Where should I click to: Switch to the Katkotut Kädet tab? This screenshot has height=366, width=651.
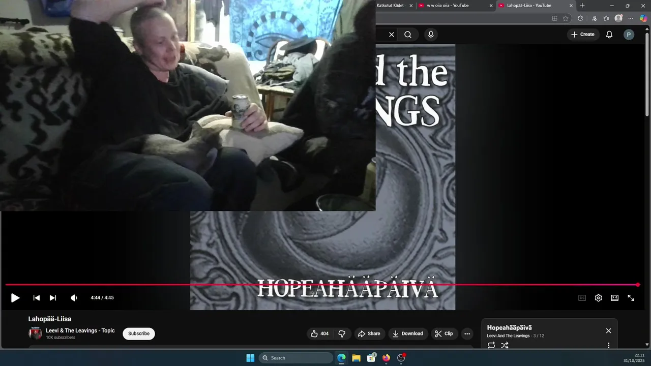390,6
